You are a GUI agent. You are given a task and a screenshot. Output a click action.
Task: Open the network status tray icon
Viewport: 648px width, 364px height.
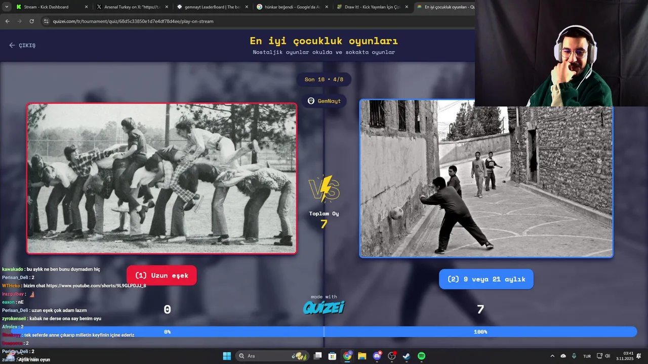(x=599, y=356)
